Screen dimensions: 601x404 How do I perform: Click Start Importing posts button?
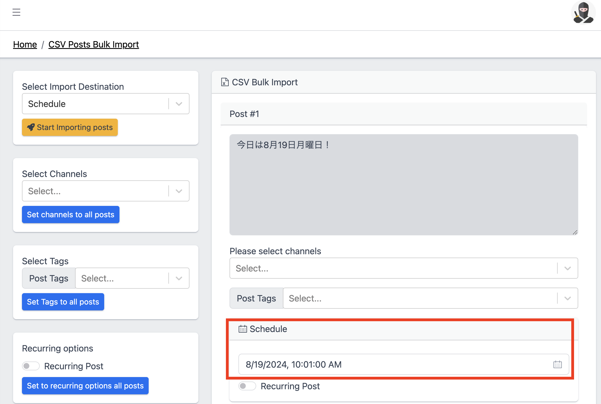coord(70,127)
